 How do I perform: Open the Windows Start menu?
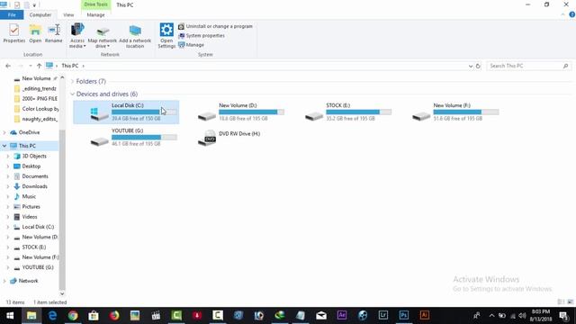click(x=10, y=315)
